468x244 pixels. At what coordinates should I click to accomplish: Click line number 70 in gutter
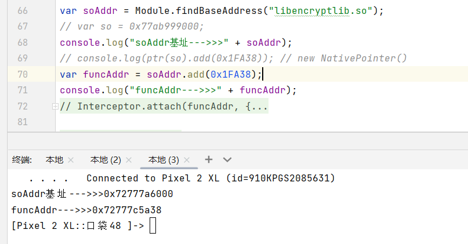click(23, 74)
